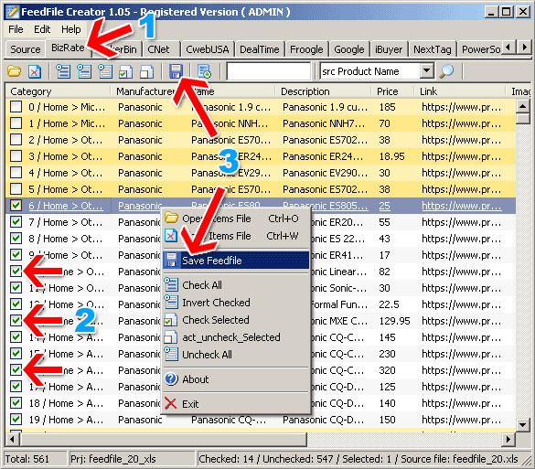The height and width of the screenshot is (469, 535).
Task: Switch to the Froogle tab
Action: pos(306,49)
